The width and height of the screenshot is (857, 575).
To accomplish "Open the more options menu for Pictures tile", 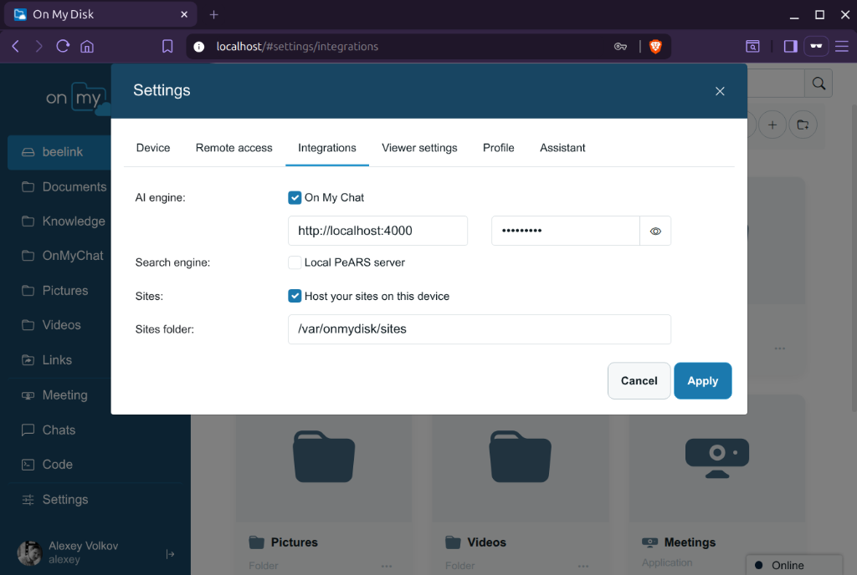I will [x=387, y=566].
